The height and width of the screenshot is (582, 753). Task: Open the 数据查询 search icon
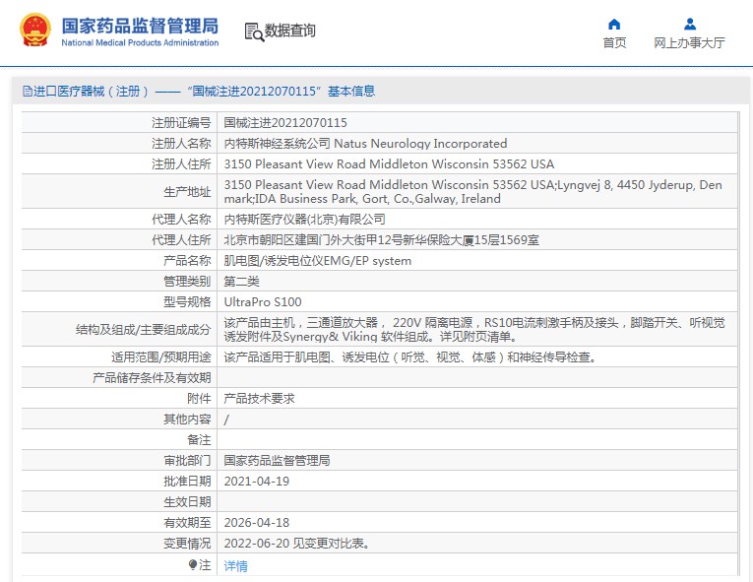(254, 32)
